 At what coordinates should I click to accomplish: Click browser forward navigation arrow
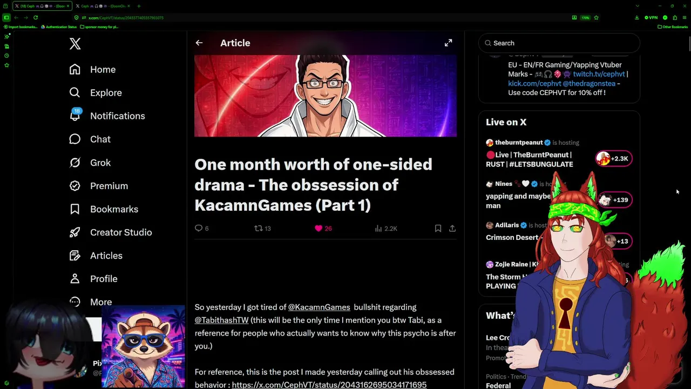tap(26, 17)
